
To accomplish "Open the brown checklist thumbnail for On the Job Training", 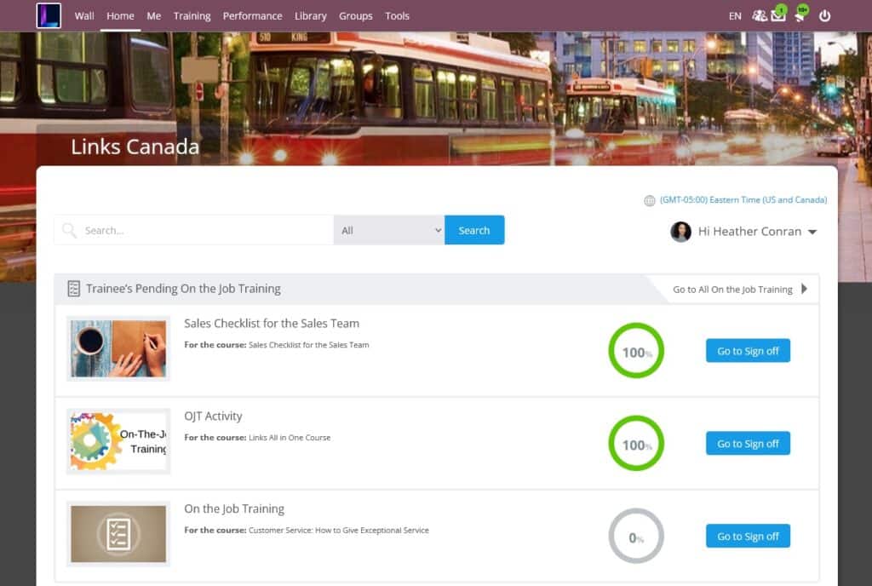I will (x=118, y=534).
